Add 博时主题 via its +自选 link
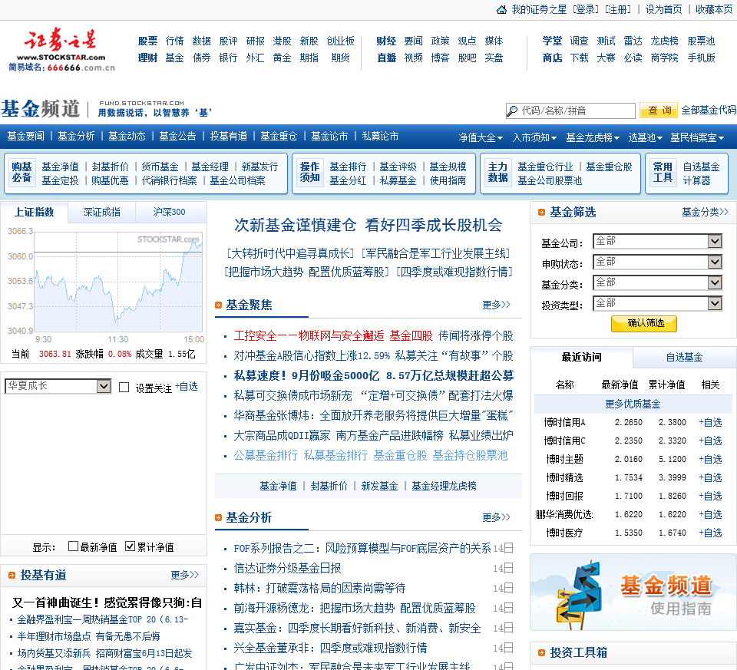The image size is (737, 670). click(x=710, y=459)
